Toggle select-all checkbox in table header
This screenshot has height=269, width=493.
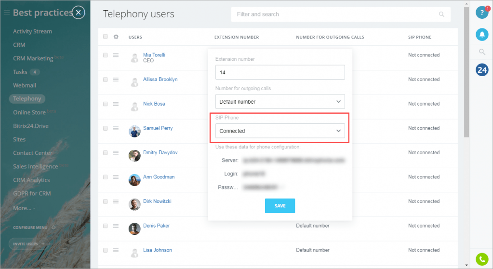click(x=106, y=37)
